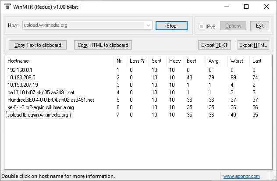Maximize the WinMTR window
This screenshot has height=181, width=277.
246,7
